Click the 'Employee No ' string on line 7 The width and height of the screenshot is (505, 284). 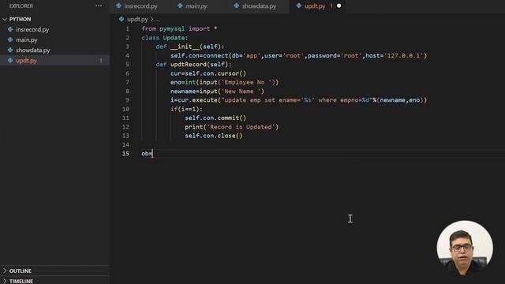click(248, 82)
